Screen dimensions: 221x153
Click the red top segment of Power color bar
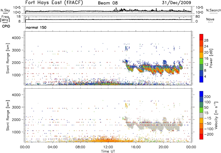201,37
